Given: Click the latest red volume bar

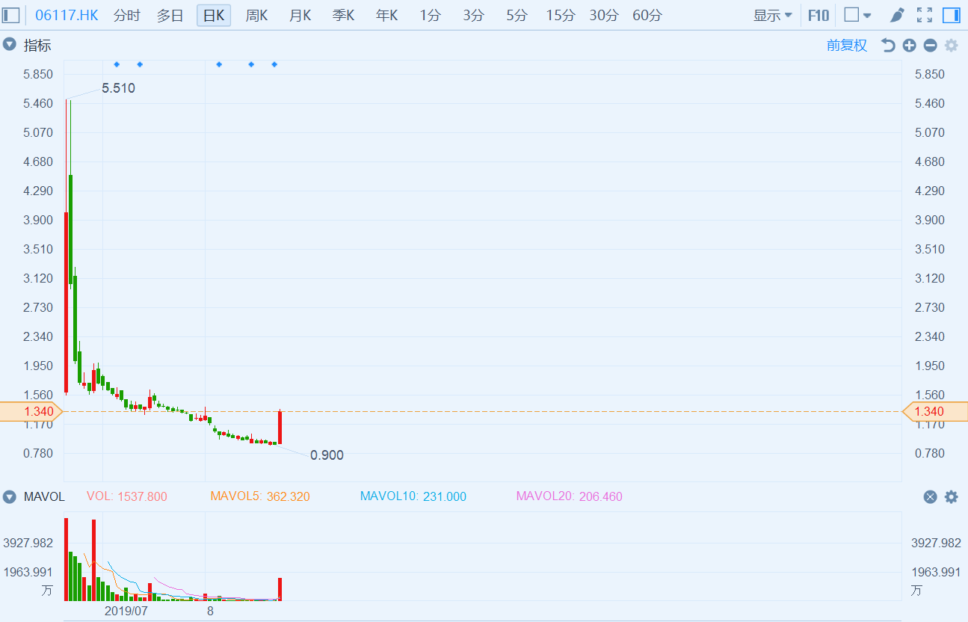Looking at the screenshot, I should [x=280, y=589].
